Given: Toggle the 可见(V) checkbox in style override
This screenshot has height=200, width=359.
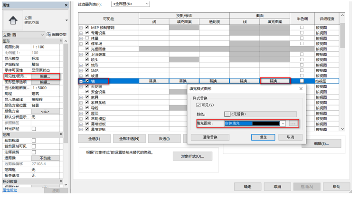Looking at the screenshot, I should 198,105.
